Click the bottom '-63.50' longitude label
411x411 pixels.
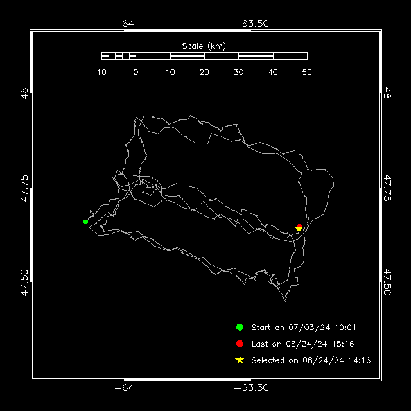point(251,388)
